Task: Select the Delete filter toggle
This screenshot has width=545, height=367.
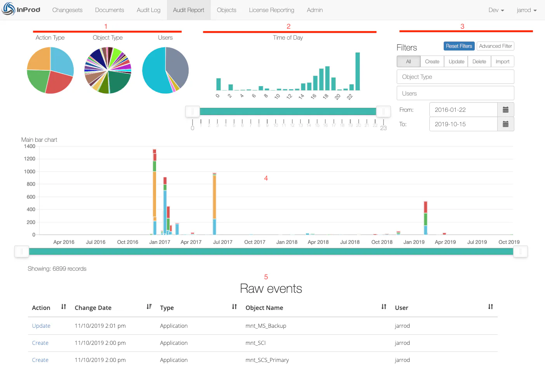Action: [479, 61]
